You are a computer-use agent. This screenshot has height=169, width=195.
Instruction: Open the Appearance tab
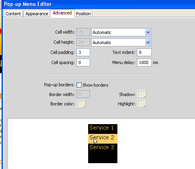[x=37, y=14]
